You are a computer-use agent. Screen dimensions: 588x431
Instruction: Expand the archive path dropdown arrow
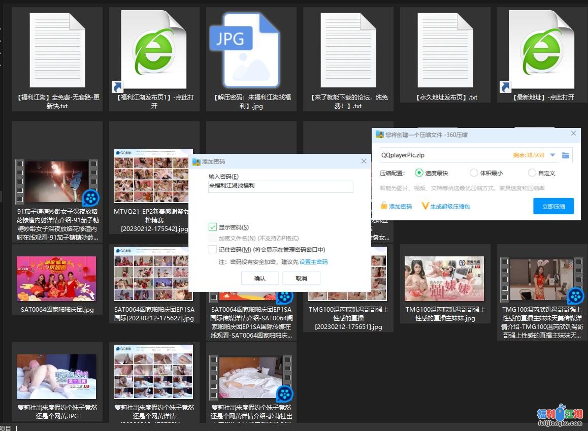(x=552, y=155)
